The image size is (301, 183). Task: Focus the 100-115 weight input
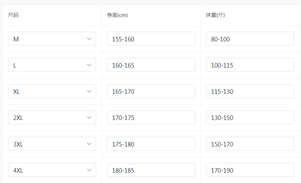coord(250,65)
